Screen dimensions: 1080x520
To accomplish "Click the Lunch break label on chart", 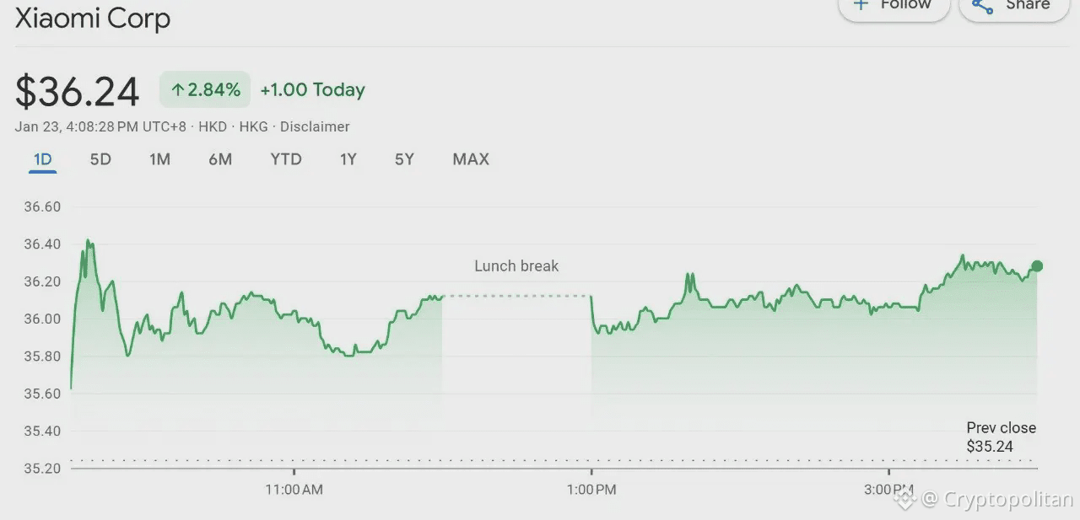I will [x=516, y=265].
